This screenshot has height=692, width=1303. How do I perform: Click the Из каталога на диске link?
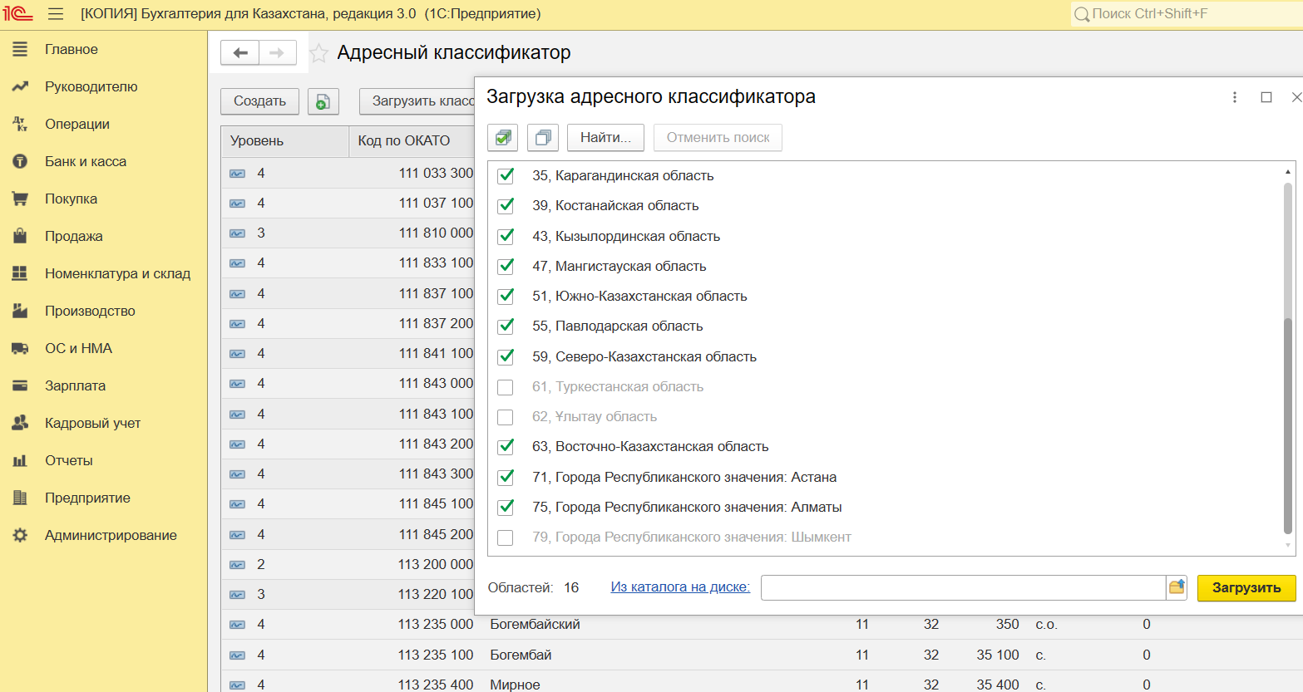(x=679, y=587)
